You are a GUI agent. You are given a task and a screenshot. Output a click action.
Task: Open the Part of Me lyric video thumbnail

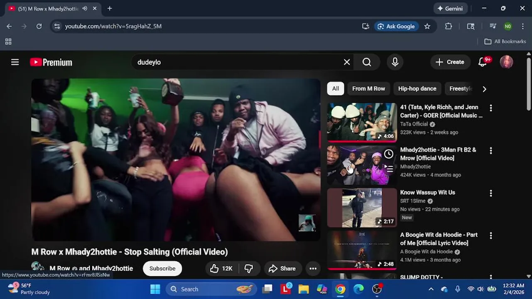[362, 250]
